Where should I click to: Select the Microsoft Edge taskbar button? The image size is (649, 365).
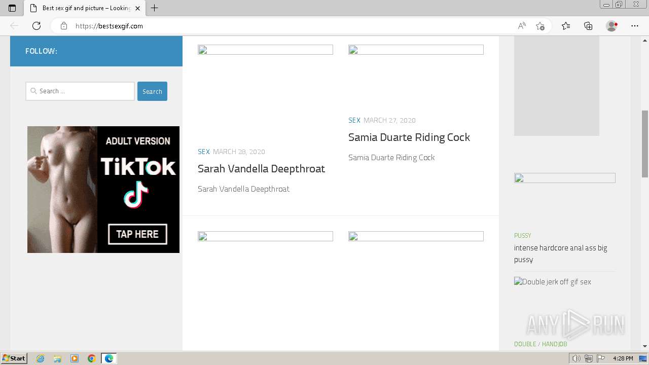[109, 358]
